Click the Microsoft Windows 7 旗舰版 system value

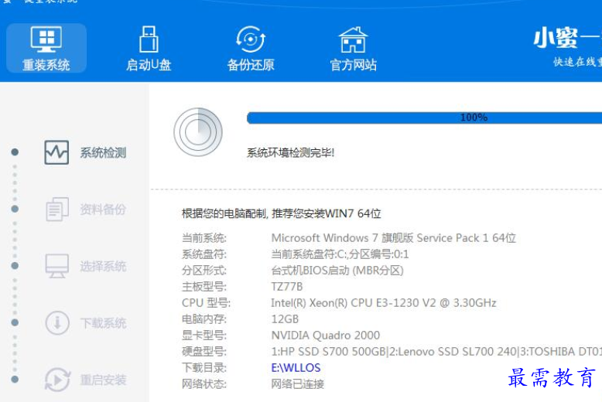pos(394,238)
